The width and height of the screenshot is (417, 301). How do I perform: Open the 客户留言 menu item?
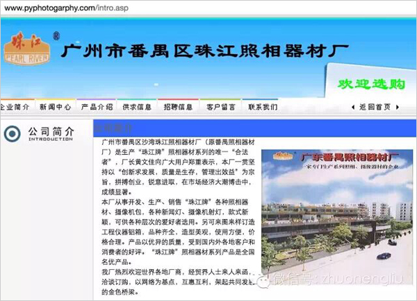click(x=221, y=107)
